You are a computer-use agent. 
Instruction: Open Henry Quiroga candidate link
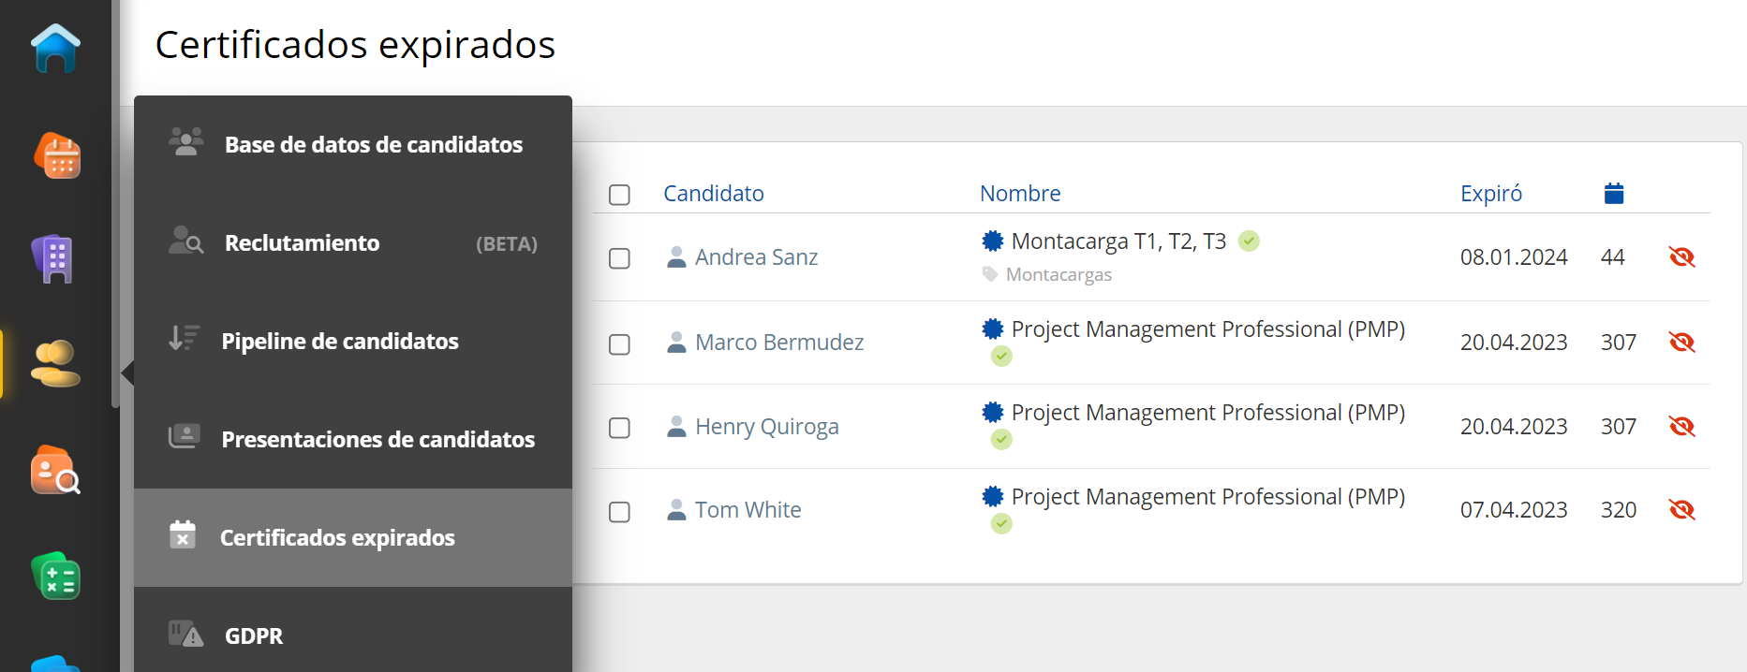(765, 428)
